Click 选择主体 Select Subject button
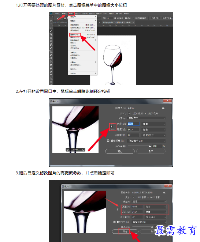This screenshot has width=200, height=242. click(155, 18)
